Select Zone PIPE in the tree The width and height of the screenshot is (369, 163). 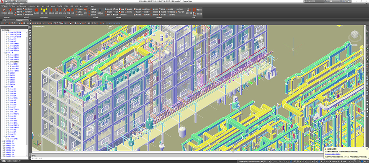(x=13, y=39)
